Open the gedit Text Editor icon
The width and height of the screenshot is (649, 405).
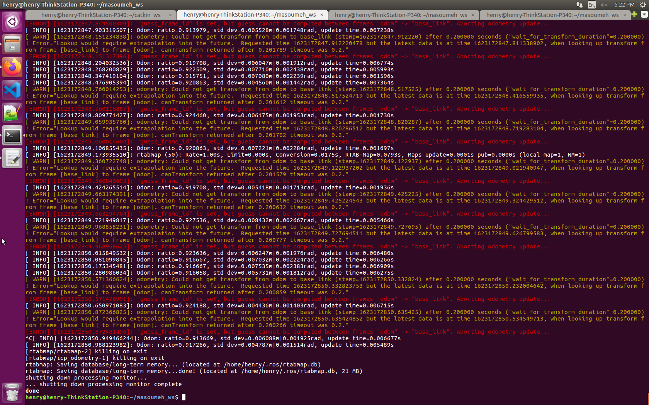click(x=12, y=159)
